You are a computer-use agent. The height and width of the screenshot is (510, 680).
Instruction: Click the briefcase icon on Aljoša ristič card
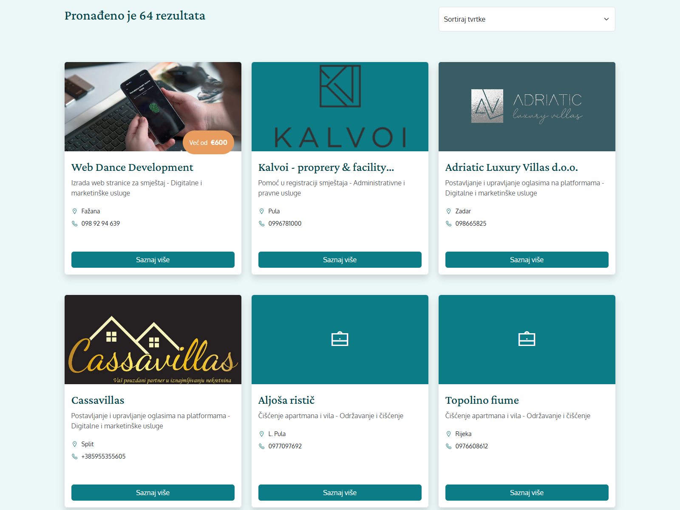(x=340, y=340)
